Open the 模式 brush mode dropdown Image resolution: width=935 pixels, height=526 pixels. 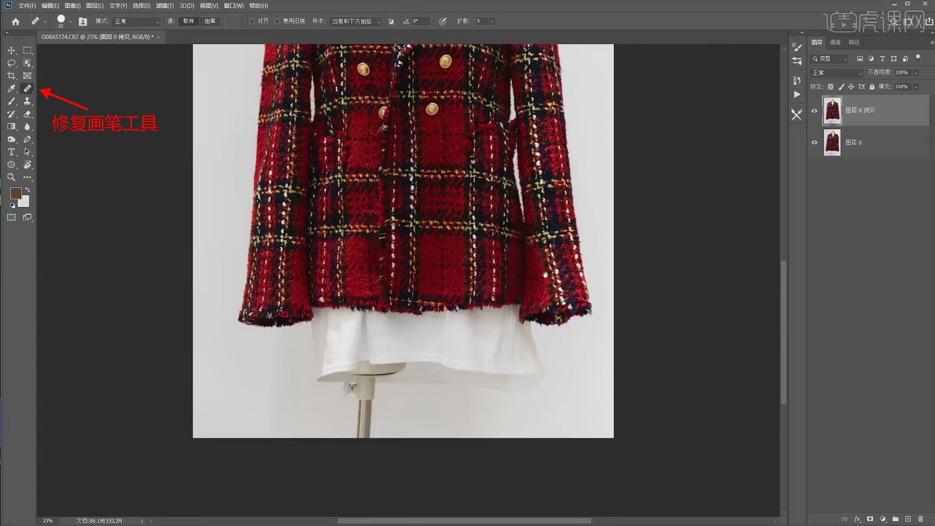[x=136, y=21]
